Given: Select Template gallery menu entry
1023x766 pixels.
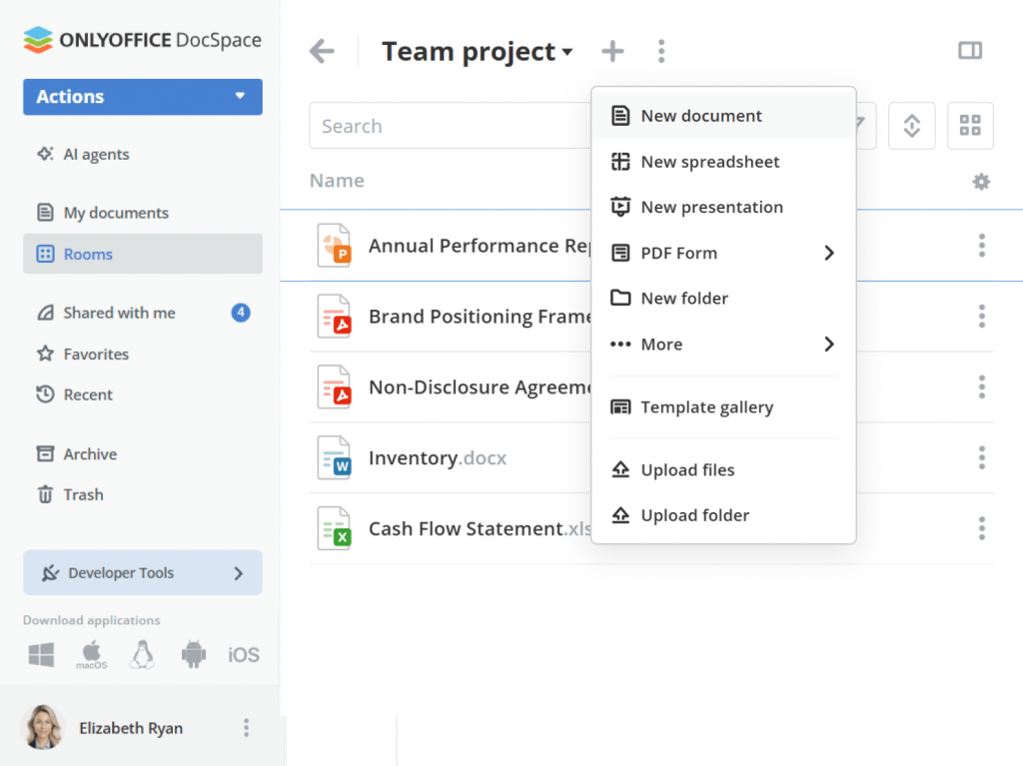Looking at the screenshot, I should (x=706, y=407).
